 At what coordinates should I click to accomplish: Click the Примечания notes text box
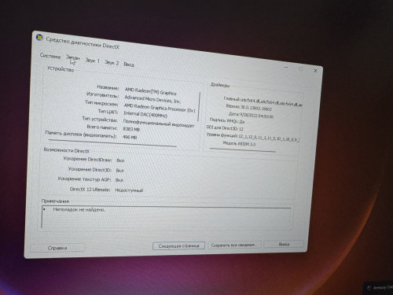pos(167,218)
